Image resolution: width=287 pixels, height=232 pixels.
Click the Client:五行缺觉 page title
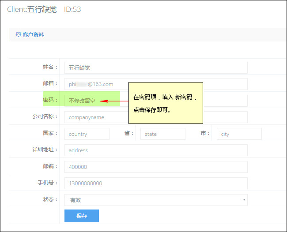pos(32,9)
